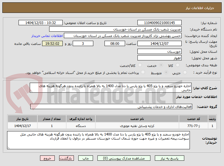Click the service code cell ژ-77-771
Screen dimensions: 224x166
193,126
